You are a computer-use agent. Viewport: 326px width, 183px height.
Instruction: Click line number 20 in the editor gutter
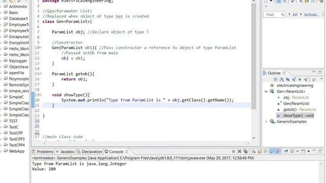click(x=37, y=100)
